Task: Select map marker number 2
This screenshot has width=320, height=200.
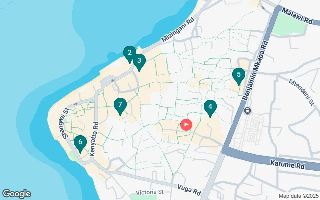Action: [130, 54]
